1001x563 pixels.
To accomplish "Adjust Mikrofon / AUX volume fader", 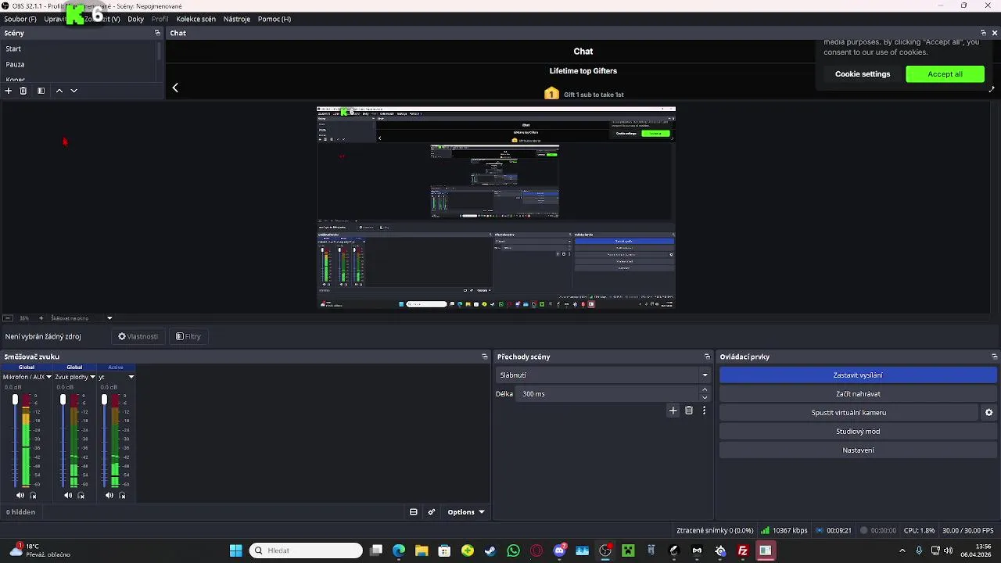I will coord(15,400).
